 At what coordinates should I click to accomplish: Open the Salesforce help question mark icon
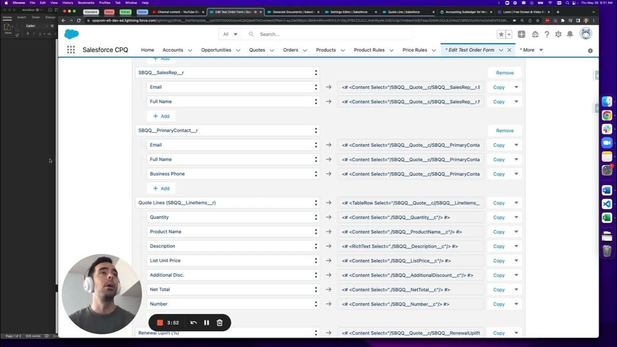coord(547,34)
